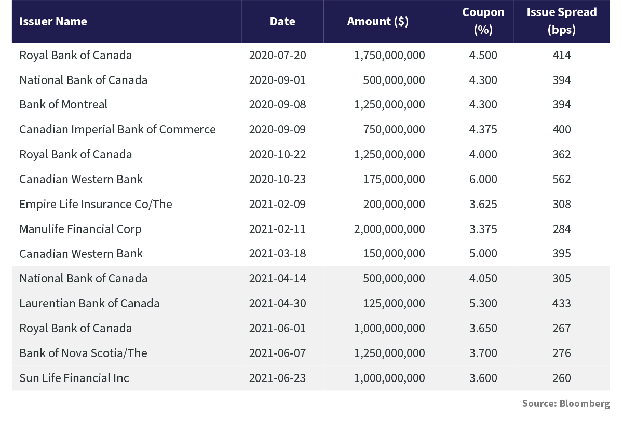Select Royal Bank of Canada dated 2020-10-22
The width and height of the screenshot is (623, 422).
point(76,154)
